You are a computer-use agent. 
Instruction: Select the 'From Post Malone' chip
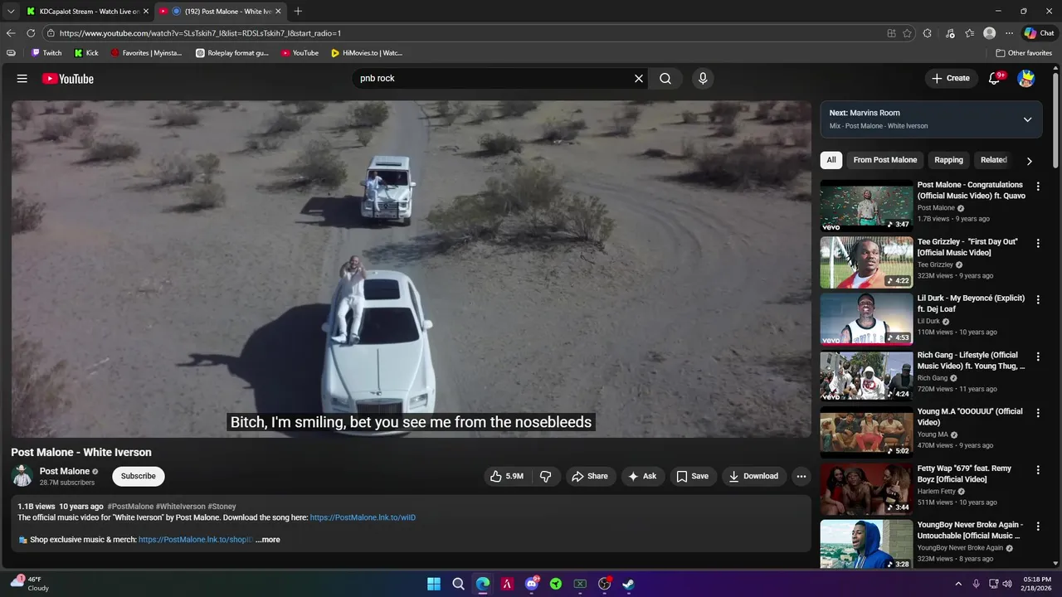point(885,160)
